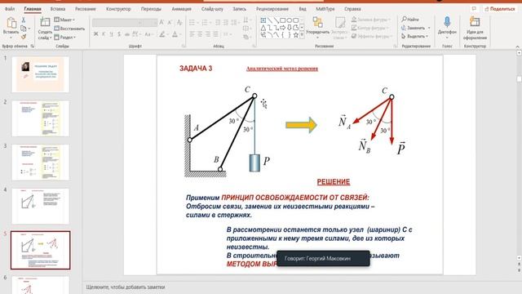
Task: Switch to the Анимация tab
Action: pos(181,9)
